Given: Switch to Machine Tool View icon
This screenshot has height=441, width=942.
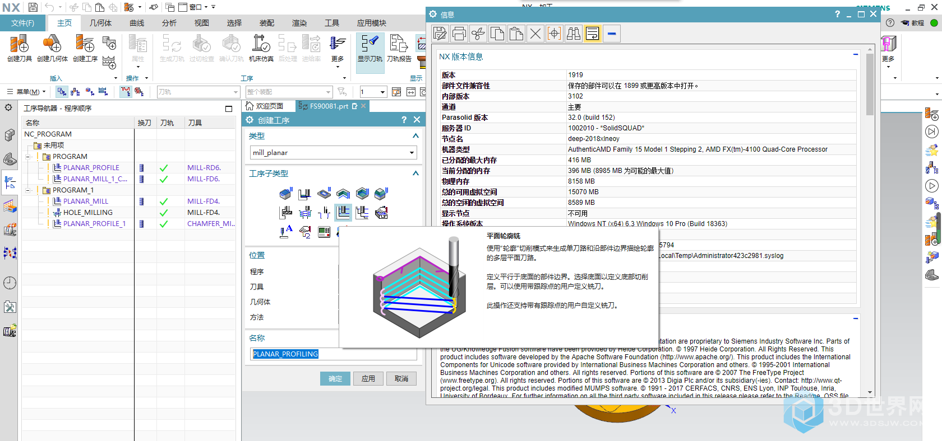Looking at the screenshot, I should click(76, 91).
